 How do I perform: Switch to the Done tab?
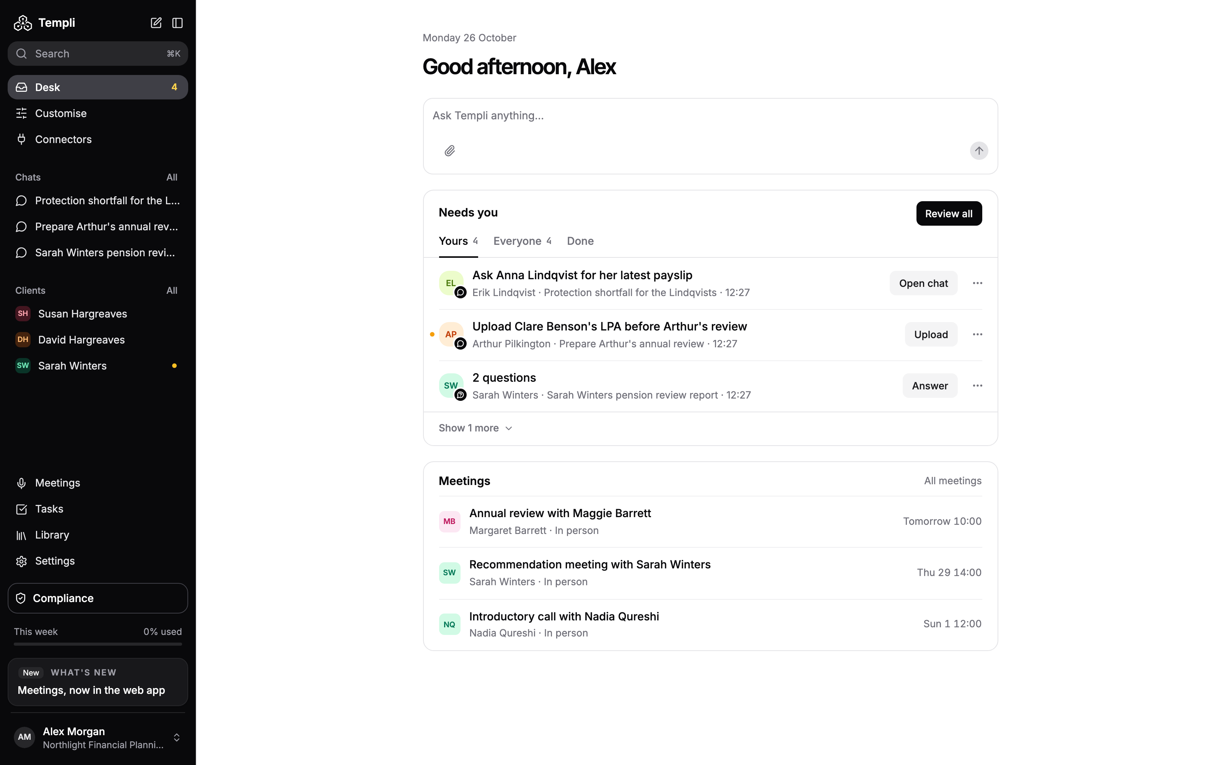pos(580,241)
